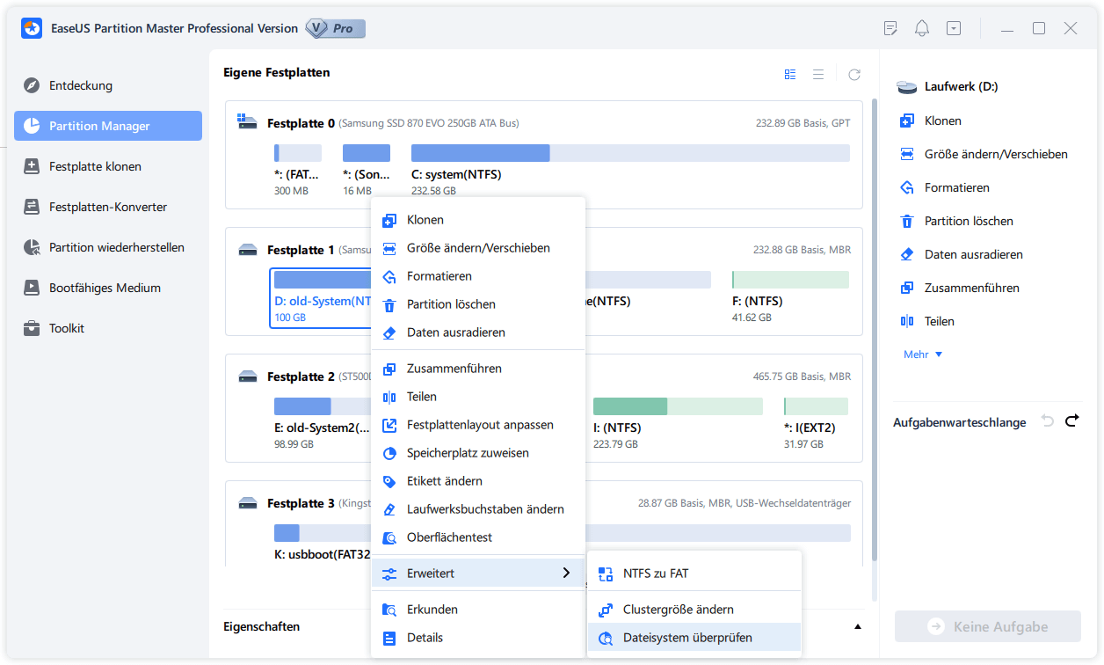Open the notifications bell icon
The height and width of the screenshot is (665, 1104).
[922, 28]
